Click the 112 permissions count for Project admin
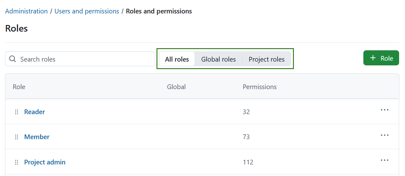This screenshot has width=405, height=176. [248, 162]
